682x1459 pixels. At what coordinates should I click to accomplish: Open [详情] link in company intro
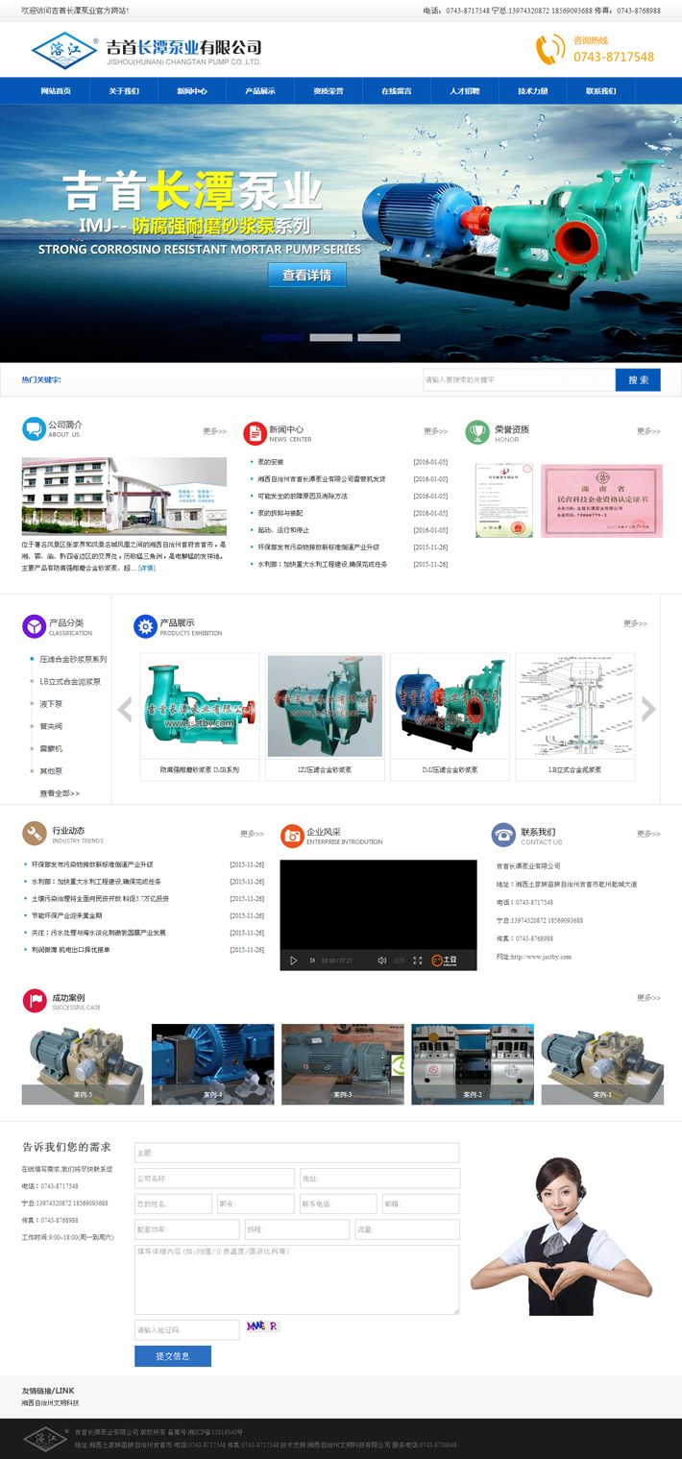pyautogui.click(x=146, y=568)
